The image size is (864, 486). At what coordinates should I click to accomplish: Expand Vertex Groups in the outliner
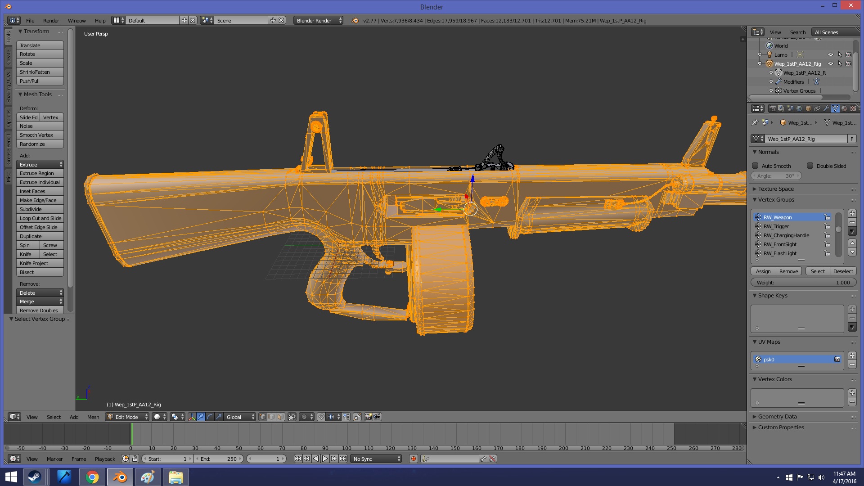pos(771,91)
